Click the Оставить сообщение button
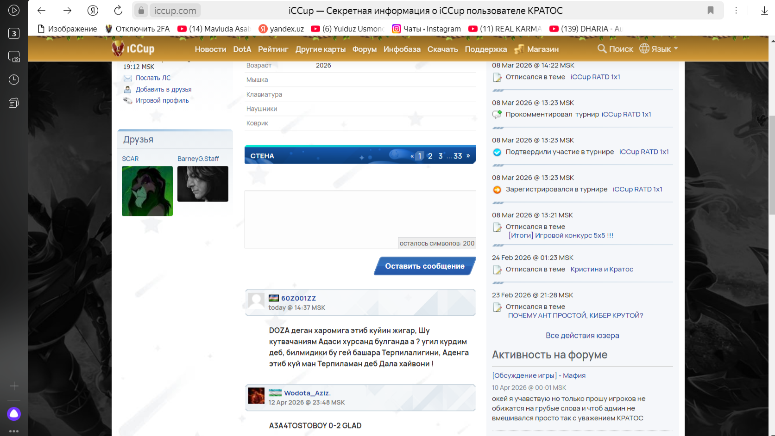Viewport: 775px width, 436px height. click(x=425, y=266)
